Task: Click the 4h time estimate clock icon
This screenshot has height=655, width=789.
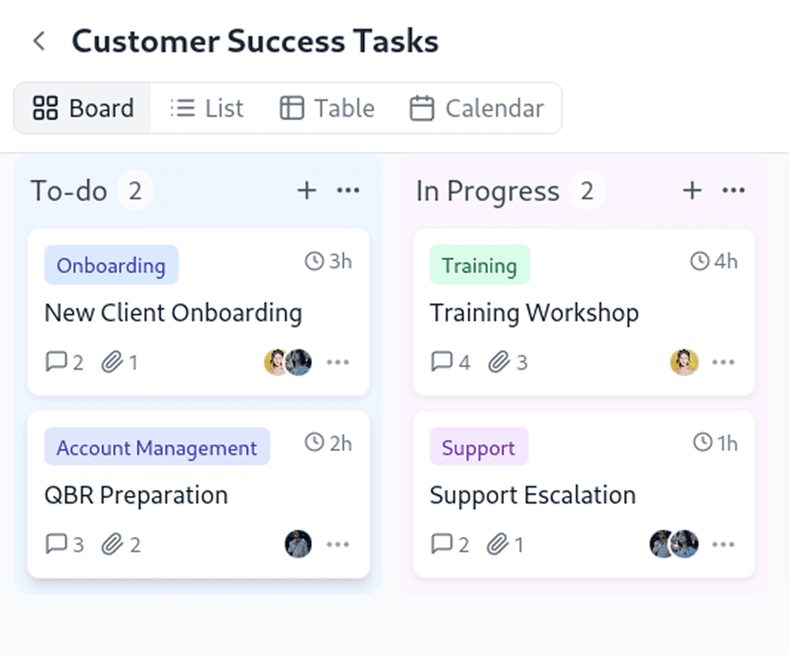Action: pyautogui.click(x=699, y=261)
